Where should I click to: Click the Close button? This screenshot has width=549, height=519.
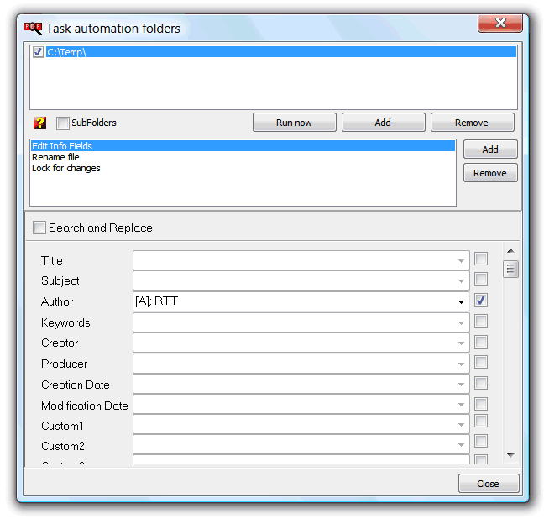click(489, 484)
